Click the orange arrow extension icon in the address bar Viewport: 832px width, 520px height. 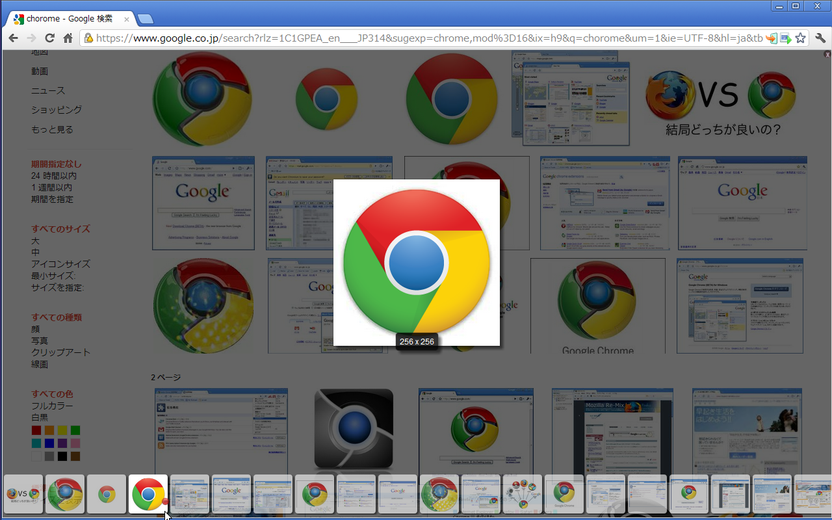coord(772,38)
